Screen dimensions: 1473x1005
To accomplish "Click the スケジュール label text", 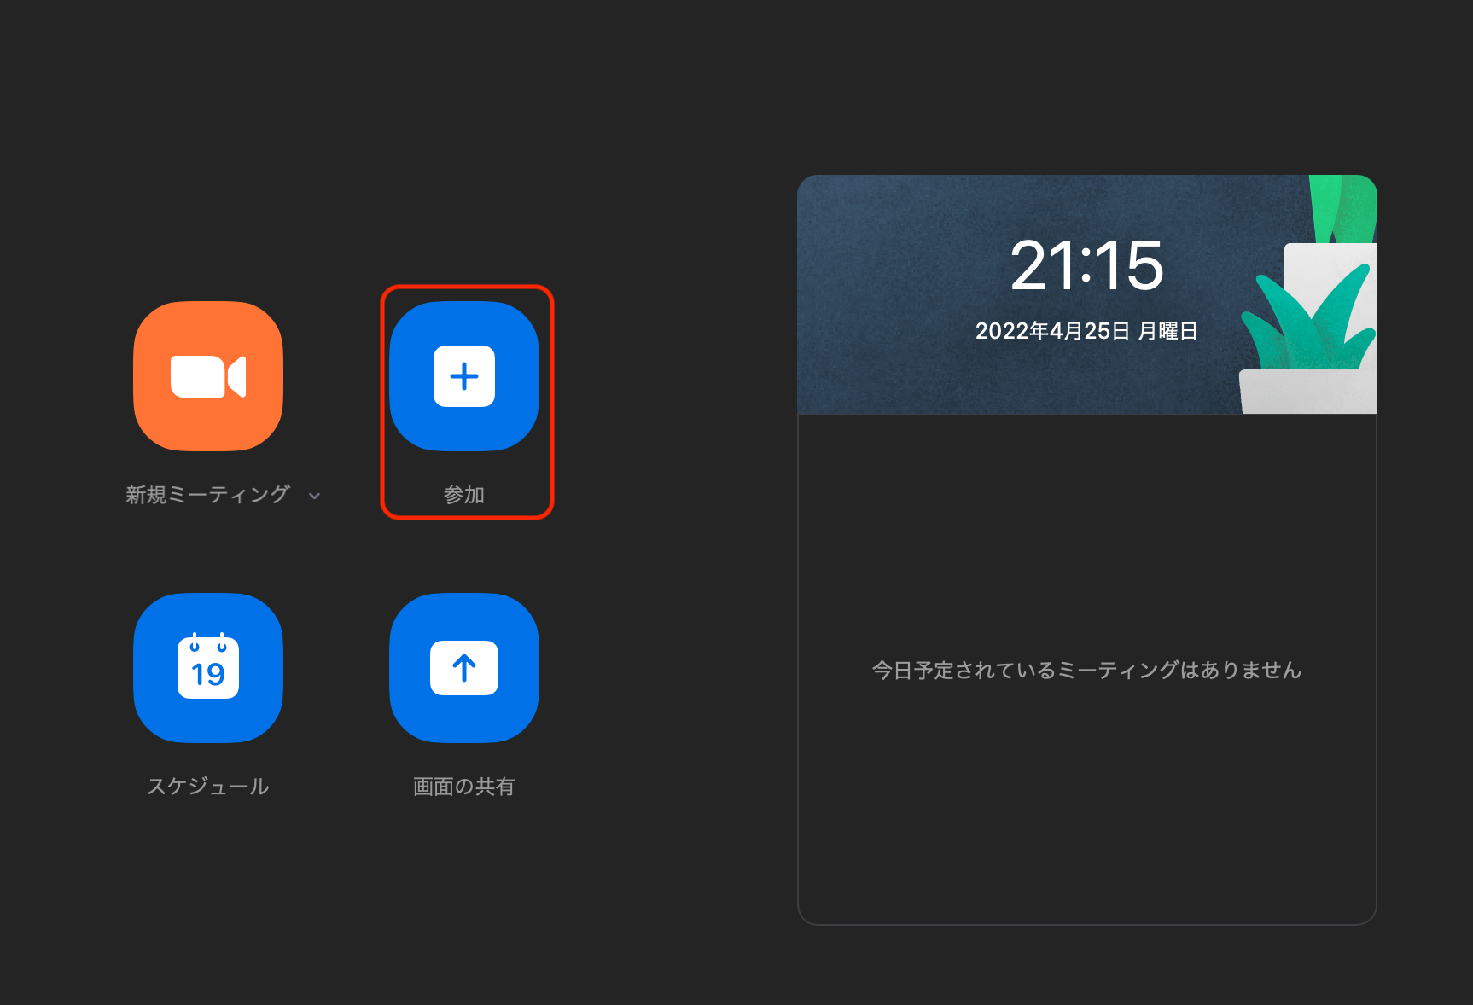I will point(208,786).
